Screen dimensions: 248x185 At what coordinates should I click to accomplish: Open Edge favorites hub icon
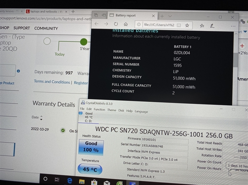[202, 25]
